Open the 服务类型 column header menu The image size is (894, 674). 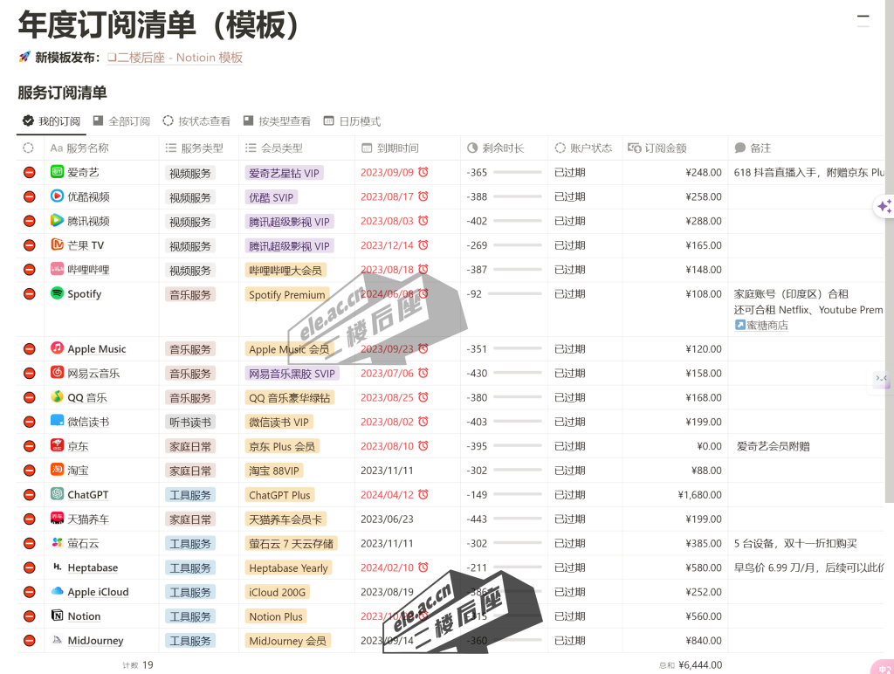click(198, 148)
